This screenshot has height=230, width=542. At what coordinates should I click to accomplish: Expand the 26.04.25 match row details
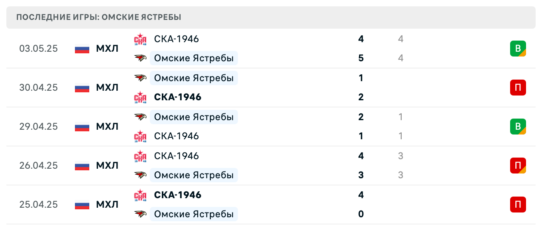point(279,166)
